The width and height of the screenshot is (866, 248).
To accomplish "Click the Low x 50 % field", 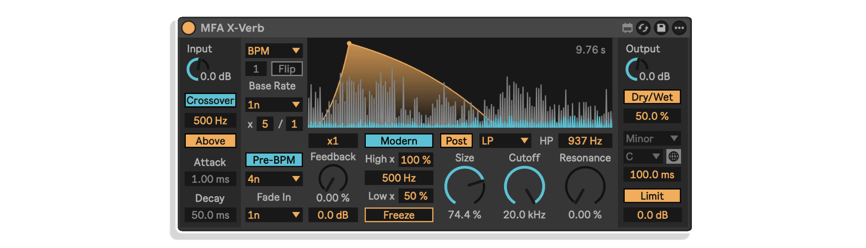I will click(x=416, y=196).
